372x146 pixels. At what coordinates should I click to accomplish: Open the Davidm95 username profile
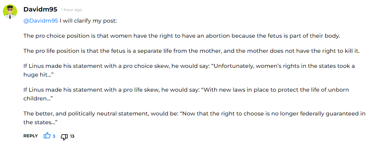coord(40,10)
